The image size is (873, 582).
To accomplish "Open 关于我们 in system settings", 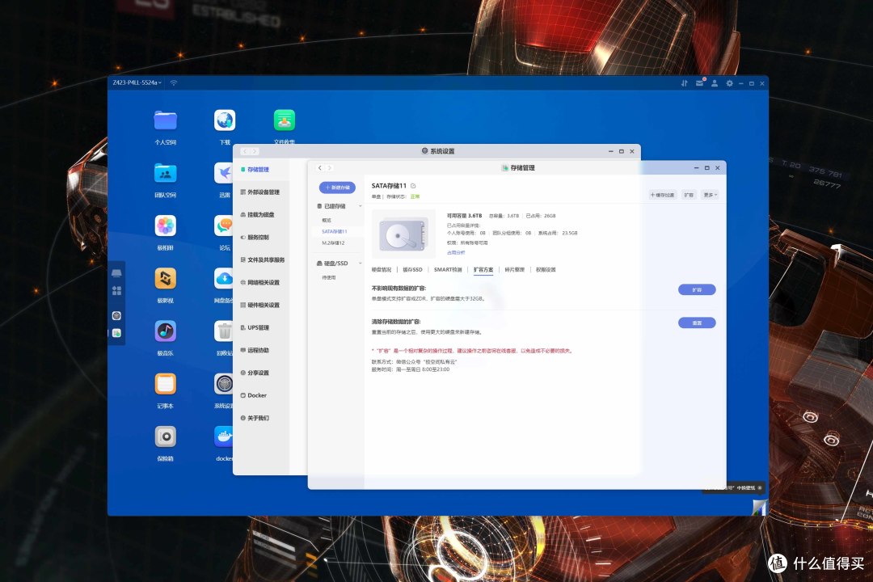I will (x=261, y=418).
